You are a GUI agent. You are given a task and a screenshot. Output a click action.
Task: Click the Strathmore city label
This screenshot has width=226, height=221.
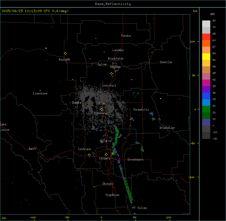pyautogui.click(x=135, y=160)
